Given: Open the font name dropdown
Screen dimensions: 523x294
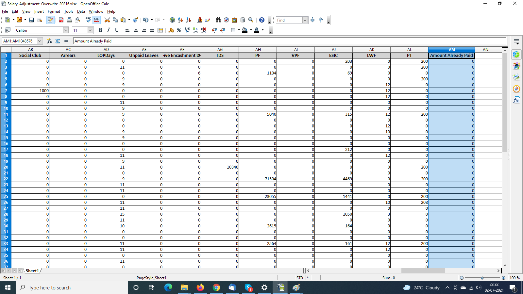Looking at the screenshot, I should pyautogui.click(x=66, y=30).
